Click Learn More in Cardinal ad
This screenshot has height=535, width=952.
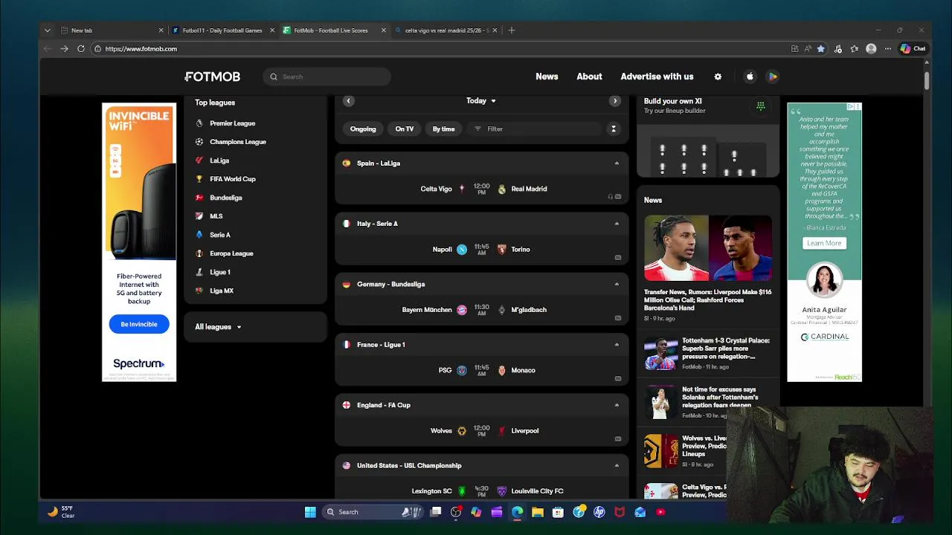click(x=824, y=243)
